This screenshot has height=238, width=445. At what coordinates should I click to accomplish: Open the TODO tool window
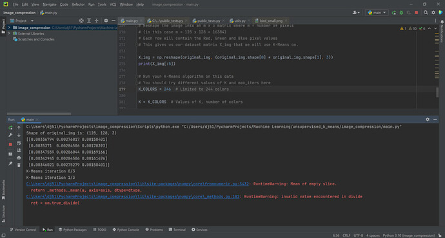tap(99, 230)
